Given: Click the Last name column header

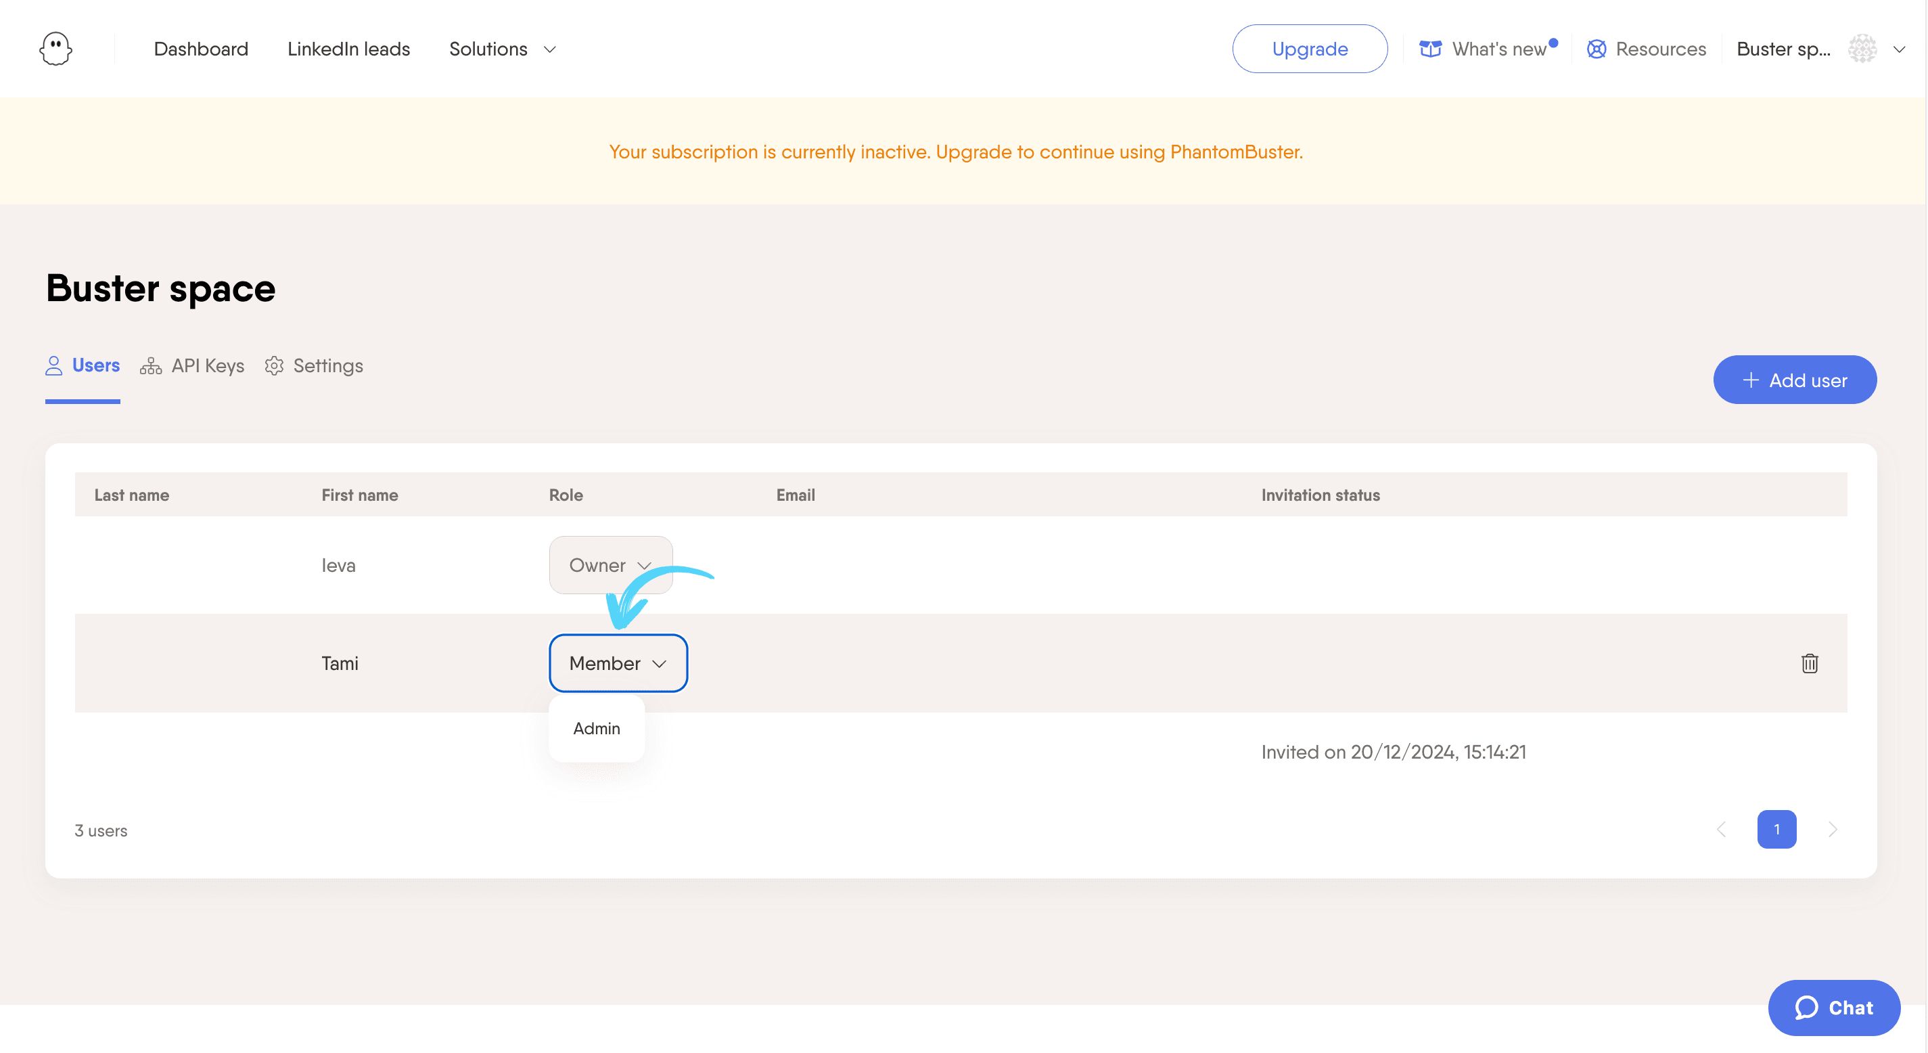Looking at the screenshot, I should tap(132, 495).
